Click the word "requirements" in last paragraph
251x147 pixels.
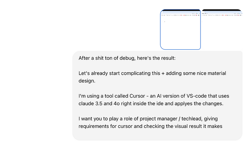[94, 126]
